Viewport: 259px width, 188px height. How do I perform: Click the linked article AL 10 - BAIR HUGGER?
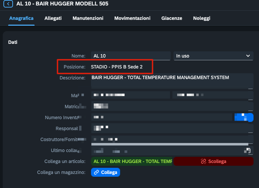[132, 161]
